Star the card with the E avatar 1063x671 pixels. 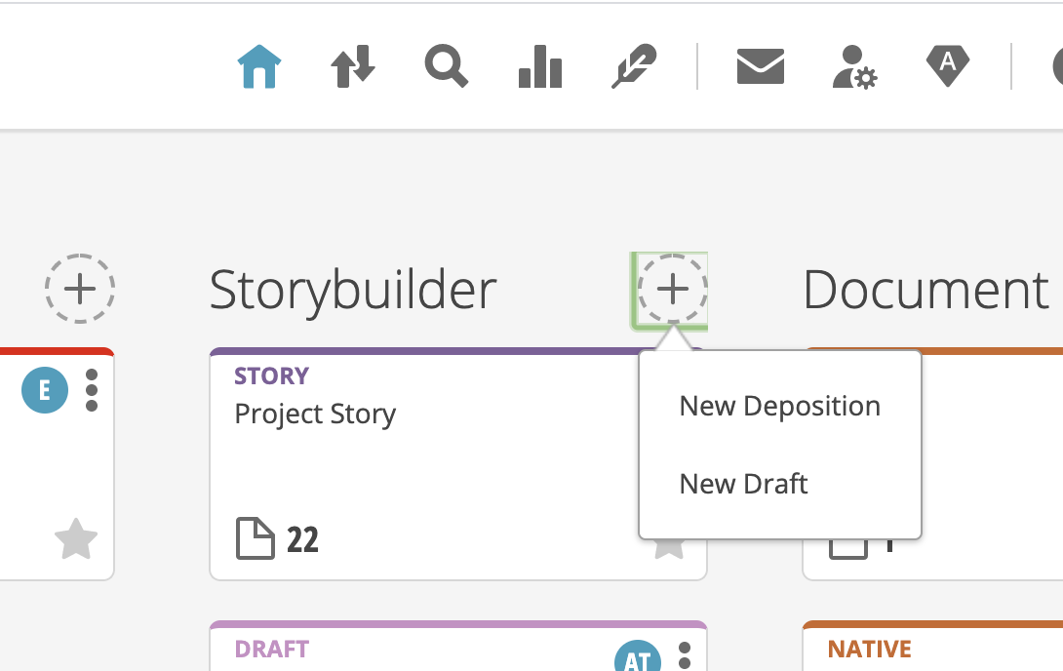tap(76, 538)
